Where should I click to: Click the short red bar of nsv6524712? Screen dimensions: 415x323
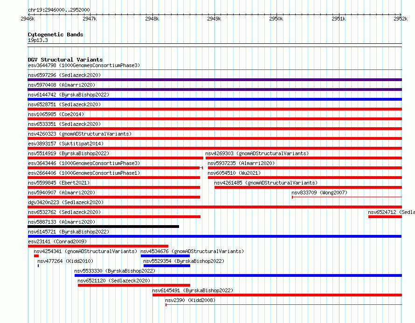tap(385, 217)
